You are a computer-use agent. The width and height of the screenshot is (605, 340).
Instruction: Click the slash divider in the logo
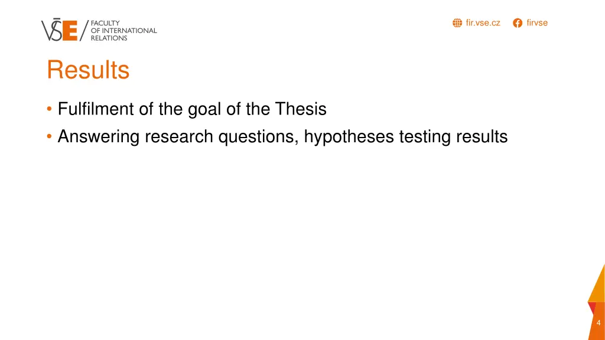[83, 30]
